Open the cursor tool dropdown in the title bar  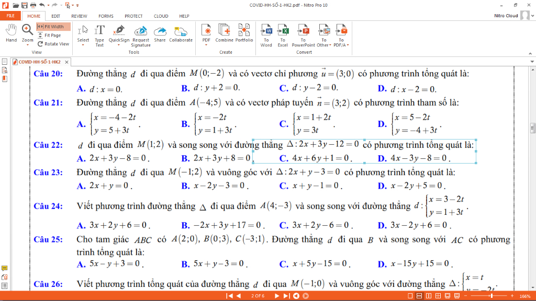click(73, 5)
